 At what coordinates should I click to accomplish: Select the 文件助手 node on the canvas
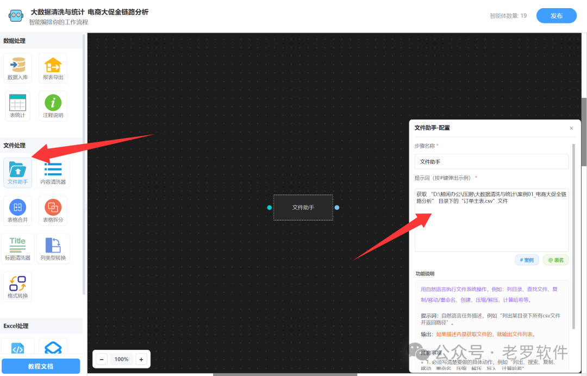click(303, 207)
